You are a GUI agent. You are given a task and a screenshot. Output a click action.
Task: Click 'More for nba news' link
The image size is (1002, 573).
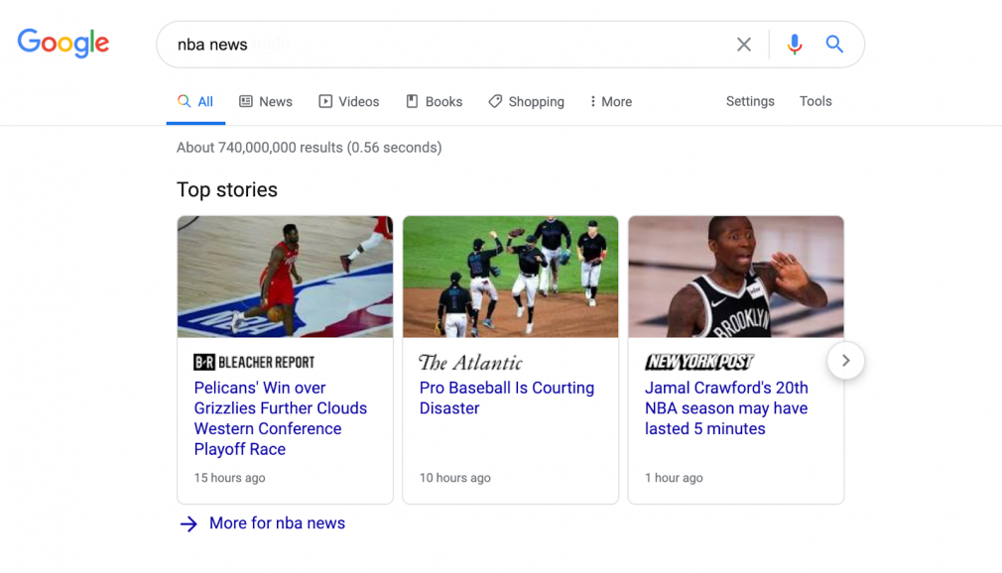coord(278,523)
